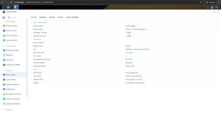Click the Uptime value text
Screen dimensions: 221x113
click(135, 83)
